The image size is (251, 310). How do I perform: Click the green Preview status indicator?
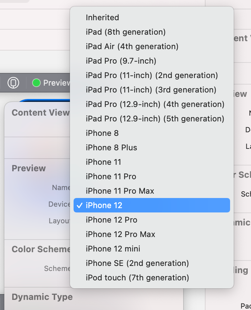click(36, 83)
